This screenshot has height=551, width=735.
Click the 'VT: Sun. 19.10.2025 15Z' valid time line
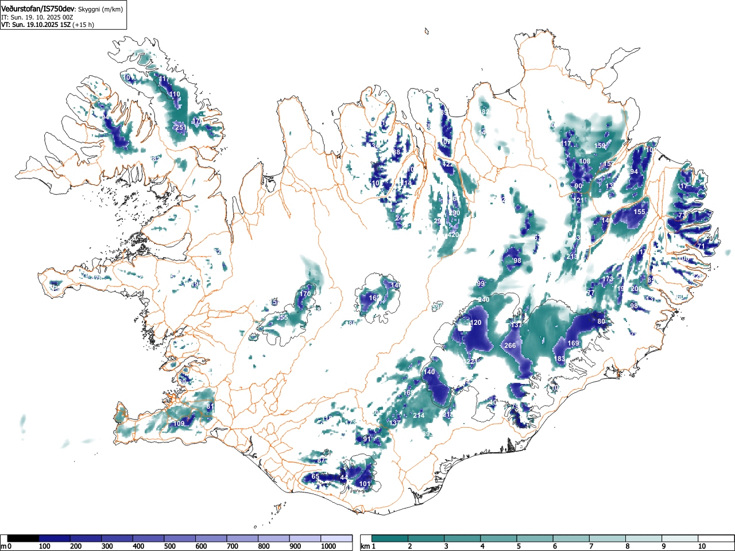(35, 25)
